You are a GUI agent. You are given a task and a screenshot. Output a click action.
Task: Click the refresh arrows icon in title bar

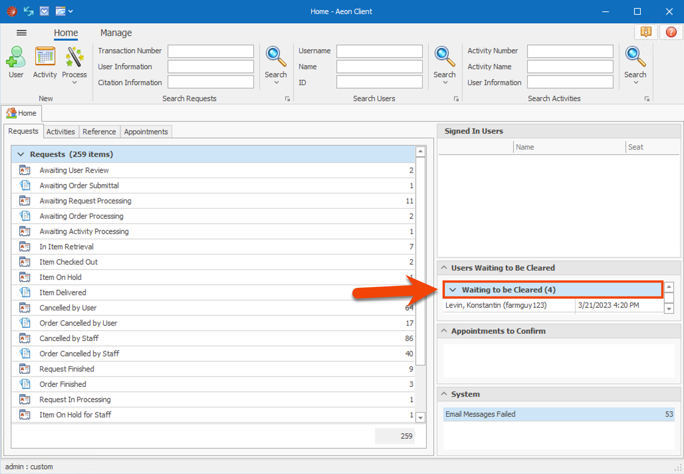click(x=29, y=11)
